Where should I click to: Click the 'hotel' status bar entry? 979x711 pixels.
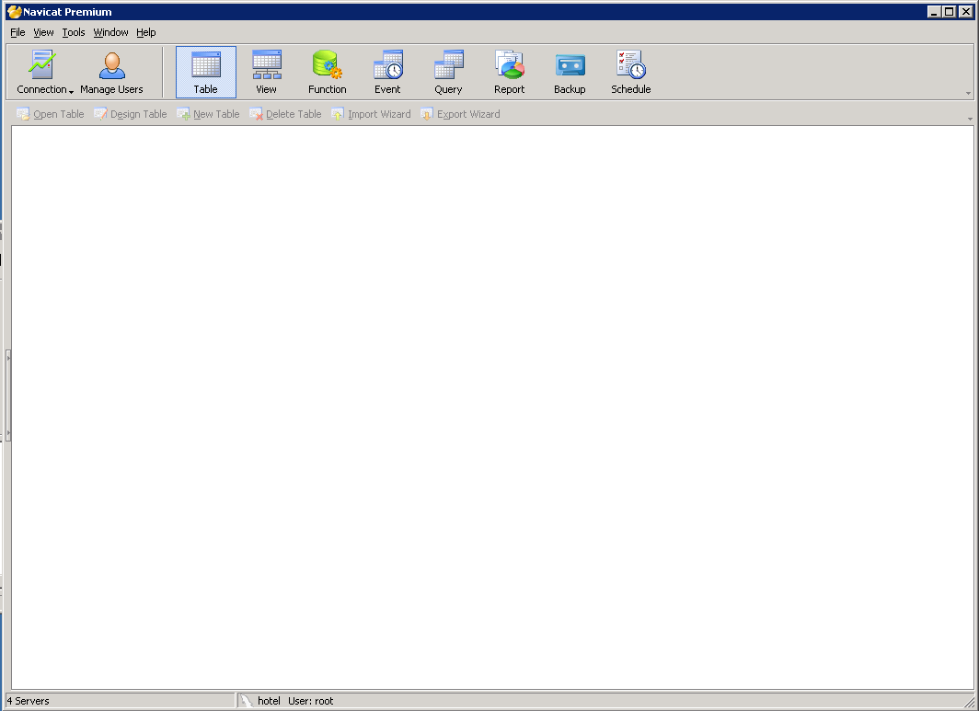(x=269, y=701)
